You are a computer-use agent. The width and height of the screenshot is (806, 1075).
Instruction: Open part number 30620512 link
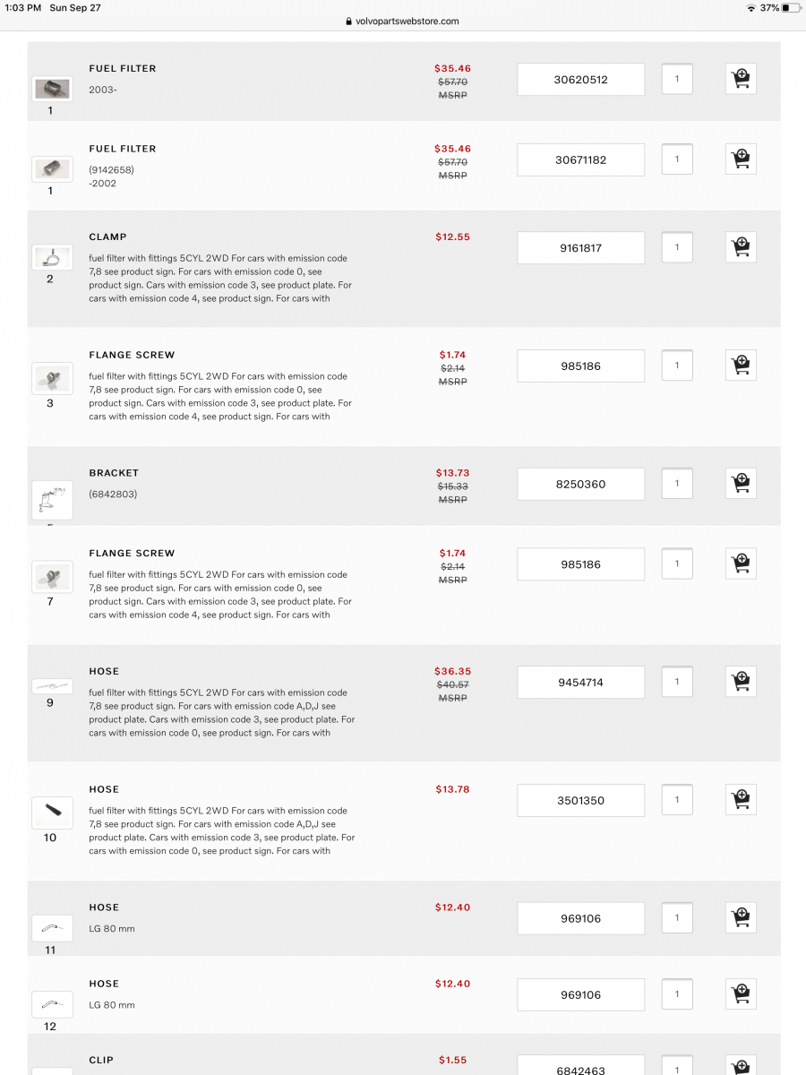(x=580, y=80)
